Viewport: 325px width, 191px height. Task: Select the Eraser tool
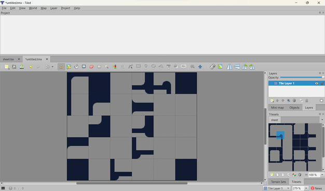(x=91, y=67)
